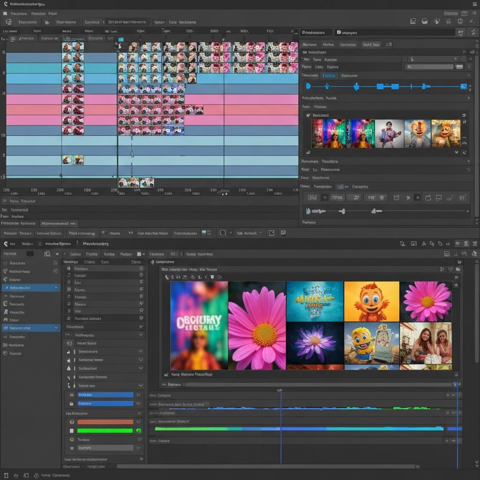Toggle the green indicator beside the green bar
Viewport: 480px width, 480px height.
[138, 430]
